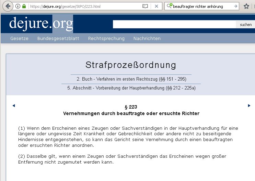Open "2. Buch - Verfahren im ersten Rechtszug" link
Screen dimensions: 255x181
[131, 79]
